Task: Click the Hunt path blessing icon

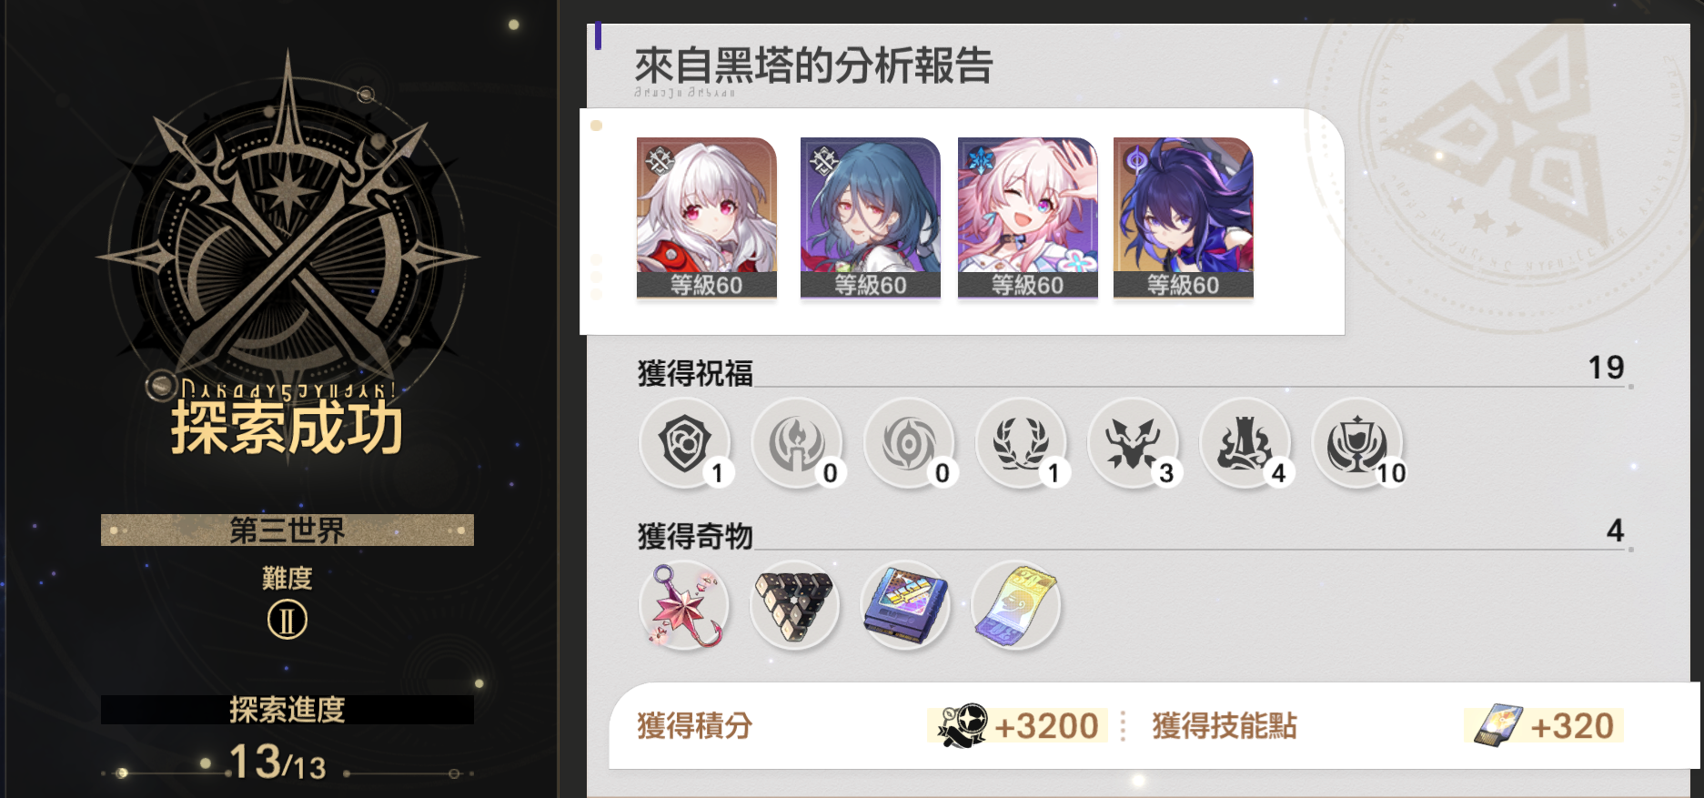Action: 1134,443
